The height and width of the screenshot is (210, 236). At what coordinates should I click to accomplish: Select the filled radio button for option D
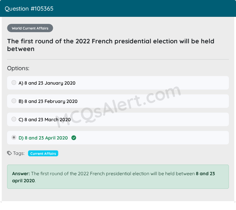point(14,137)
